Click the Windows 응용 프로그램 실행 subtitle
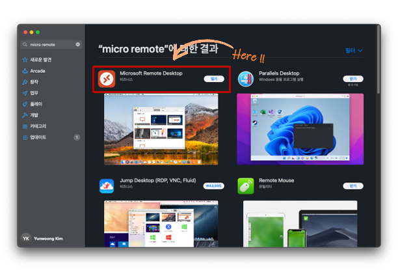Image resolution: width=398 pixels, height=270 pixels. pos(281,79)
